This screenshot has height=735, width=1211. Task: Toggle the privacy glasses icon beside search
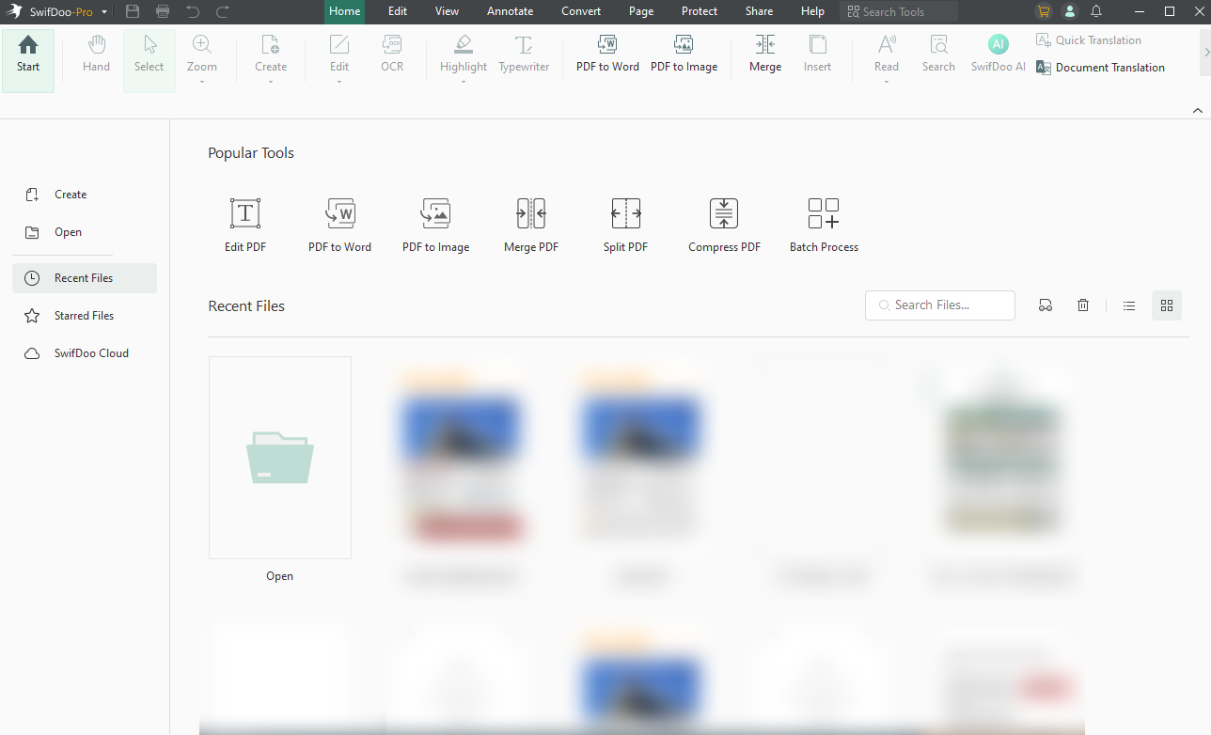1046,305
